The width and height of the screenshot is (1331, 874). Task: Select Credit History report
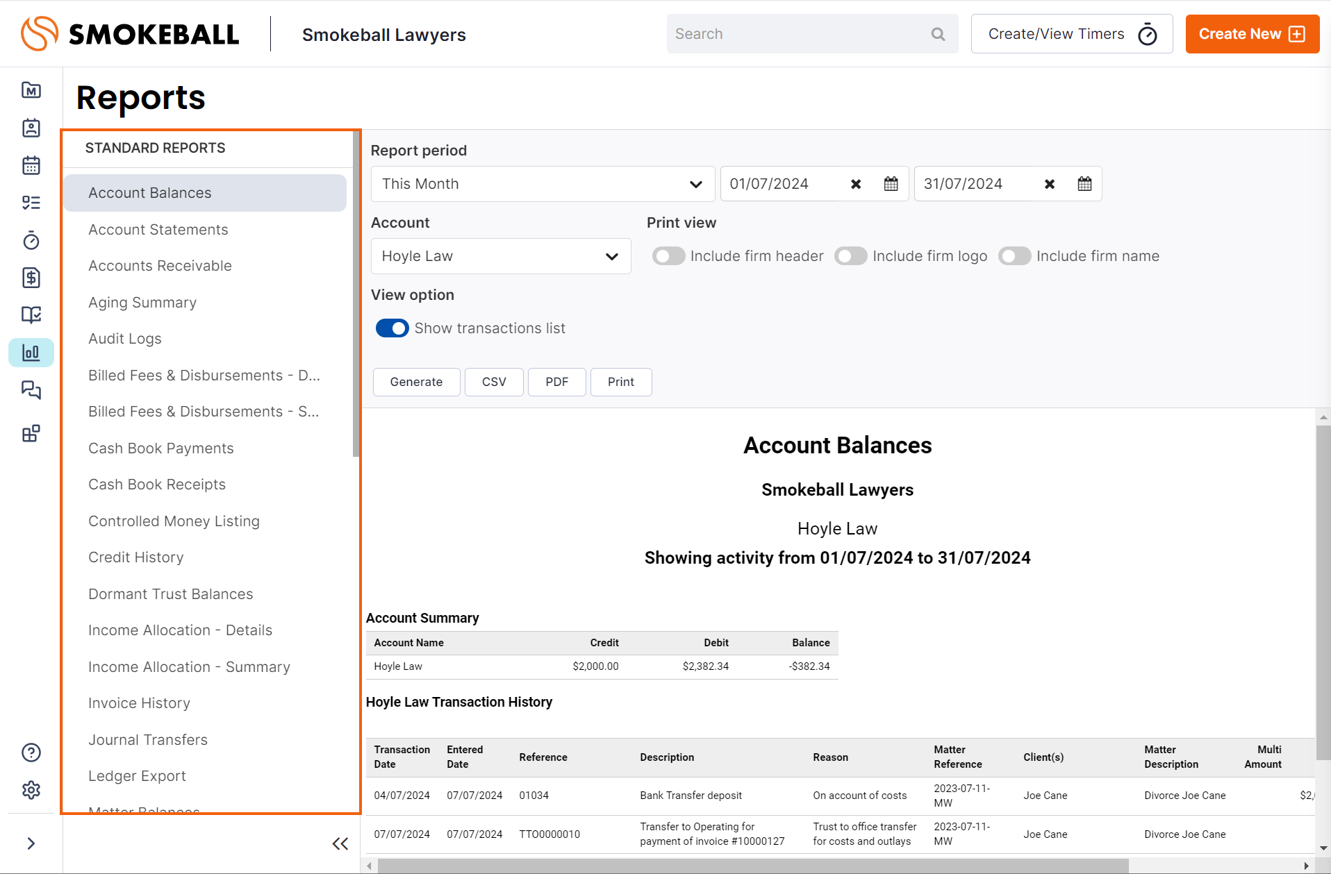click(x=136, y=557)
